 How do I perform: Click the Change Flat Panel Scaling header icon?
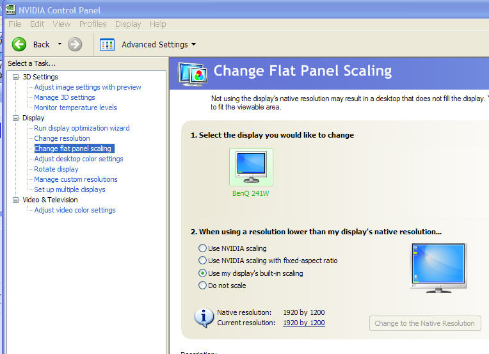coord(193,74)
